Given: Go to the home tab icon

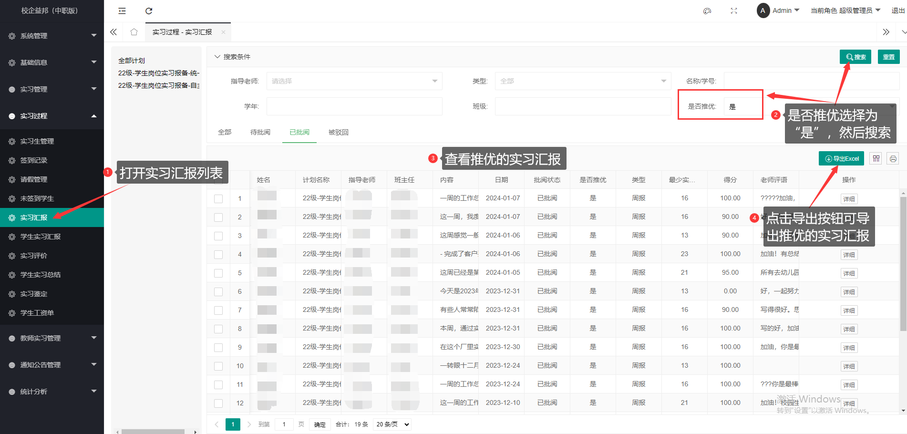Looking at the screenshot, I should [x=134, y=32].
